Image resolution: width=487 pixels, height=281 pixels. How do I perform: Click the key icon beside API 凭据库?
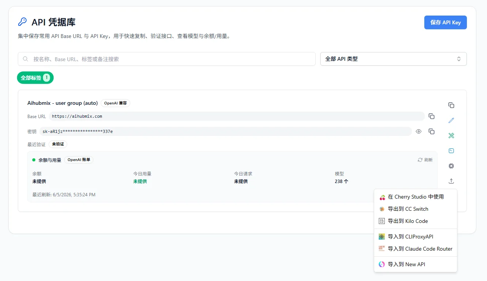point(22,22)
